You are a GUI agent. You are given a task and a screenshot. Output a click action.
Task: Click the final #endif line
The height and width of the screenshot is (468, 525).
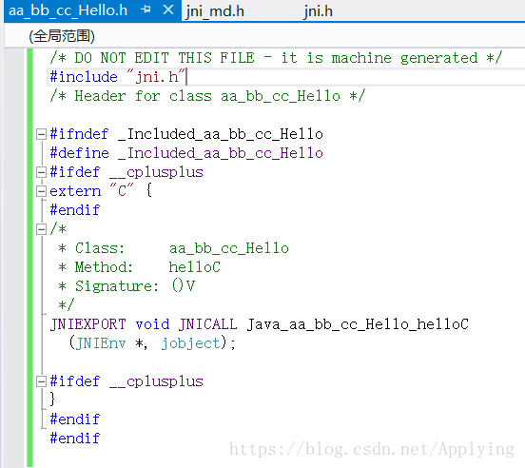click(x=75, y=439)
